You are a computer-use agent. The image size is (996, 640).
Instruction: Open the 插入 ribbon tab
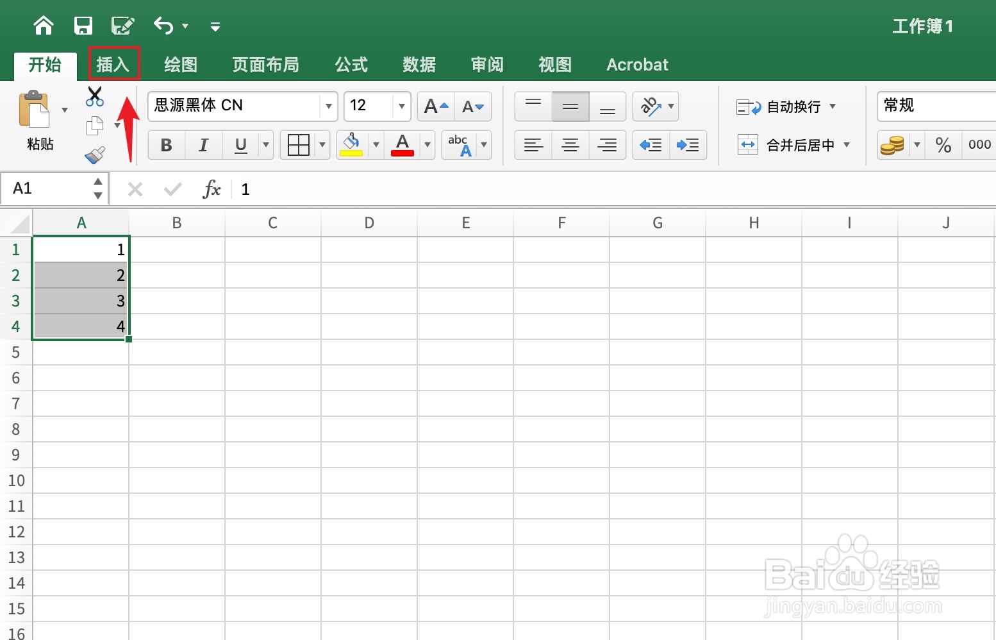click(113, 64)
